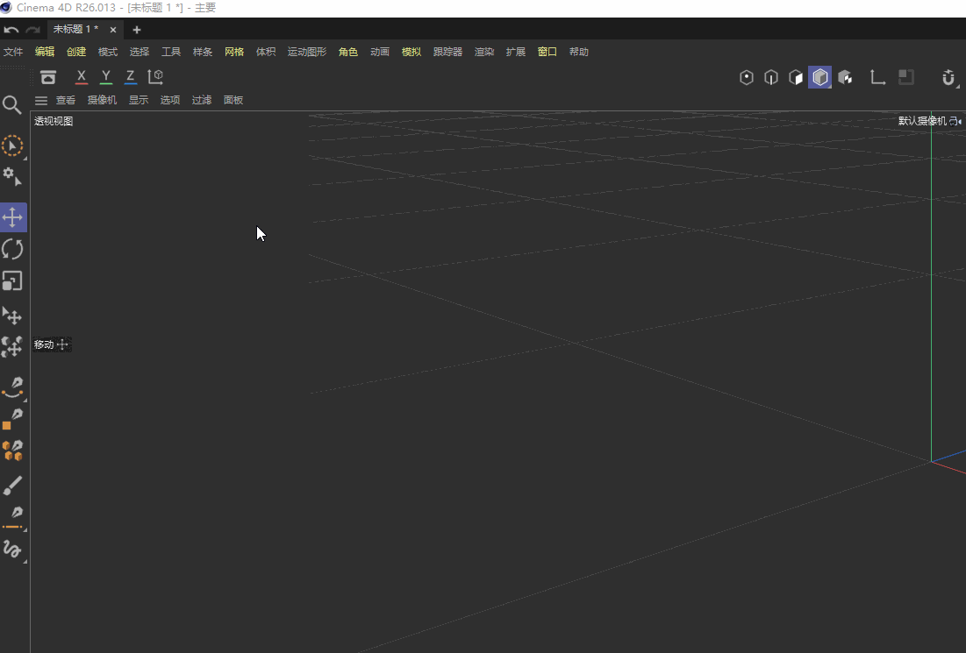Switch to Edges mode
This screenshot has width=966, height=653.
[771, 77]
